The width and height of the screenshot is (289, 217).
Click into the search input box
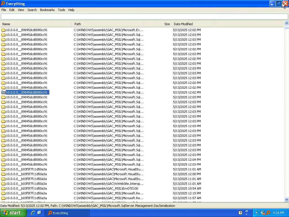144,17
